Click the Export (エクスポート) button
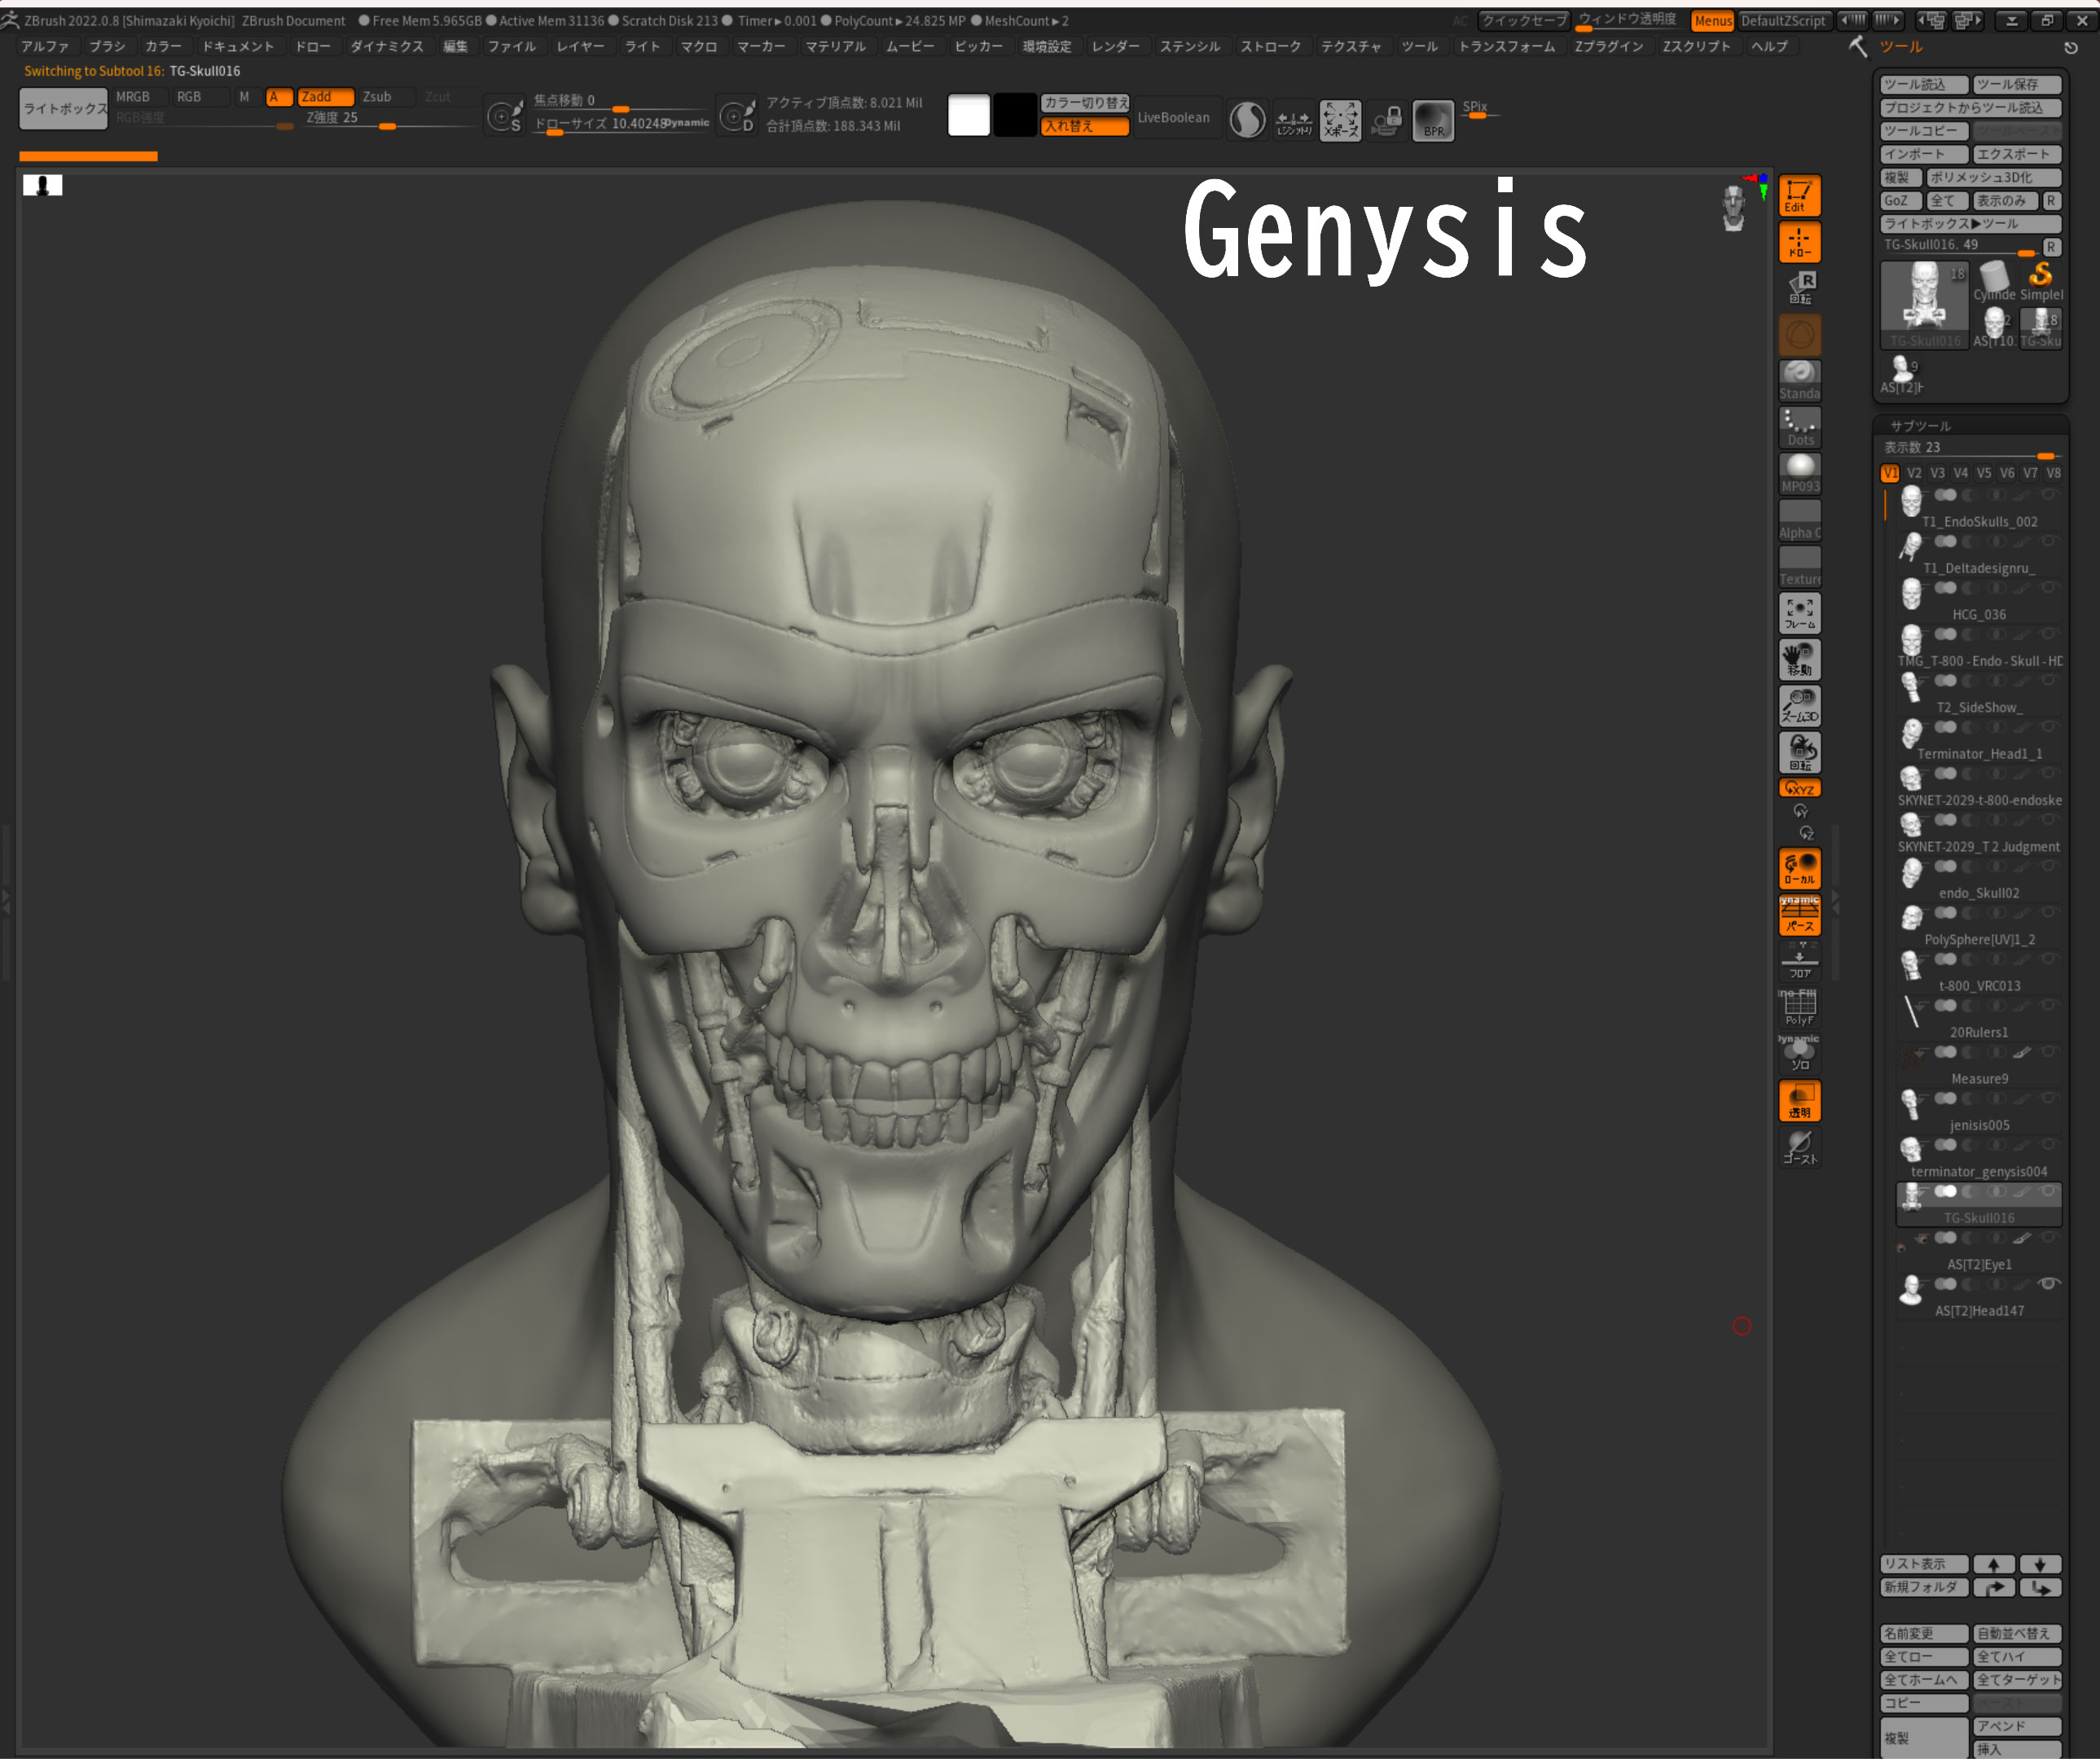This screenshot has width=2100, height=1759. (2017, 154)
